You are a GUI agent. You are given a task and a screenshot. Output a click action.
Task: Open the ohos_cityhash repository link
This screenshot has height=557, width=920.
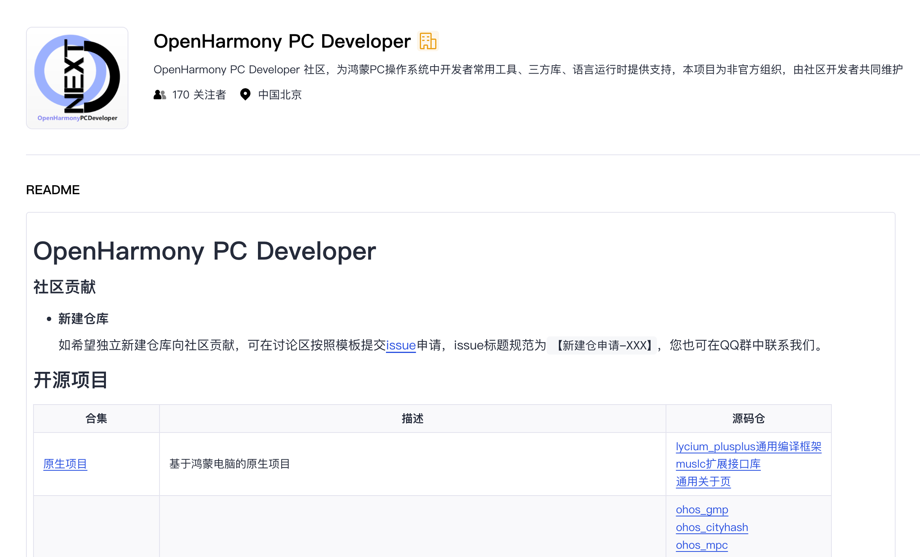pos(712,527)
